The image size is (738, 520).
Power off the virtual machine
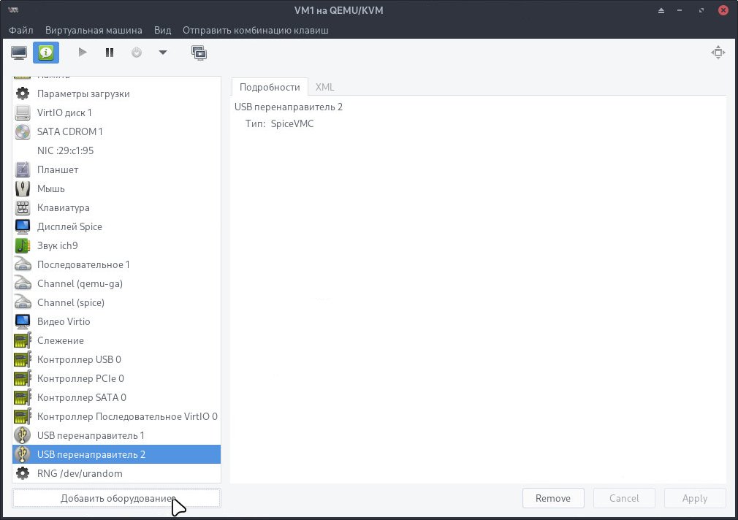137,52
